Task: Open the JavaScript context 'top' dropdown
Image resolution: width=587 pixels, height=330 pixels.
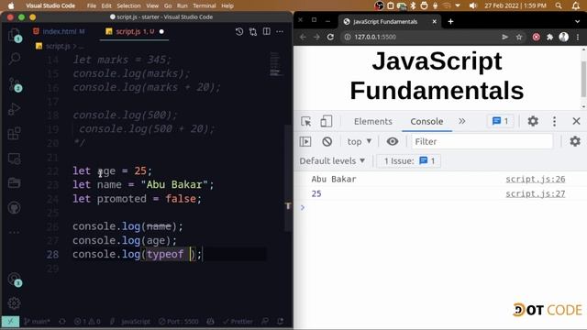Action: [x=359, y=141]
